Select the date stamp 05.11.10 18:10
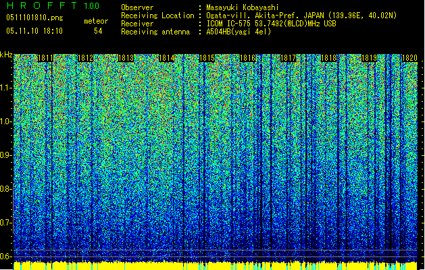Screen dimensions: 425x270 (x=34, y=31)
